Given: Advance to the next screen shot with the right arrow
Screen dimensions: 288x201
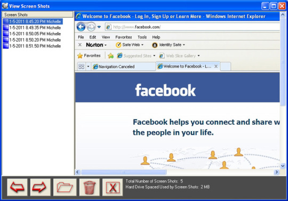Looking at the screenshot, I should (x=41, y=187).
